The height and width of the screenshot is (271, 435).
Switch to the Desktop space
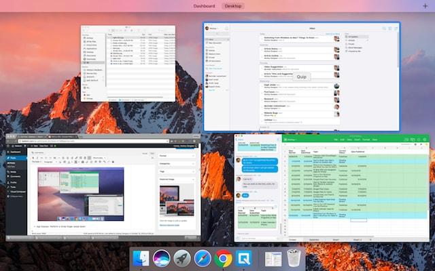tap(233, 6)
